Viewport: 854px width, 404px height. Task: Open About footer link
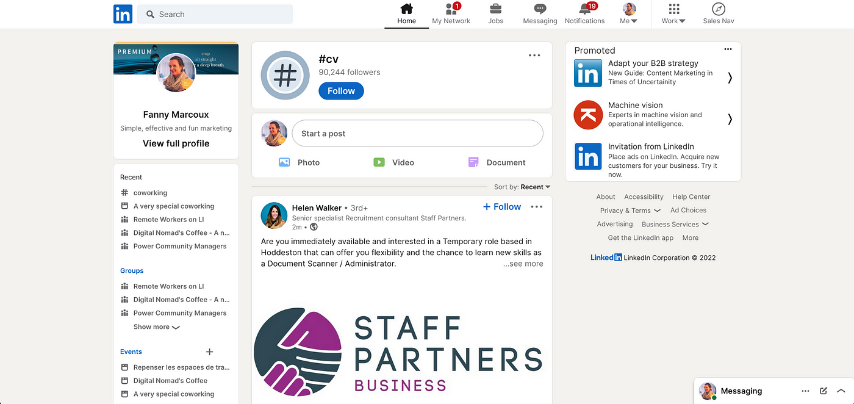(606, 197)
